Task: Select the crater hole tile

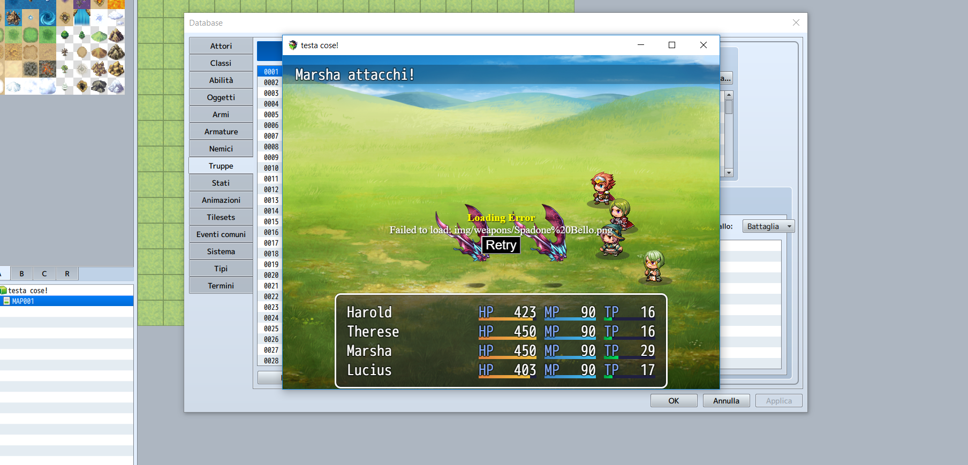Action: point(81,87)
